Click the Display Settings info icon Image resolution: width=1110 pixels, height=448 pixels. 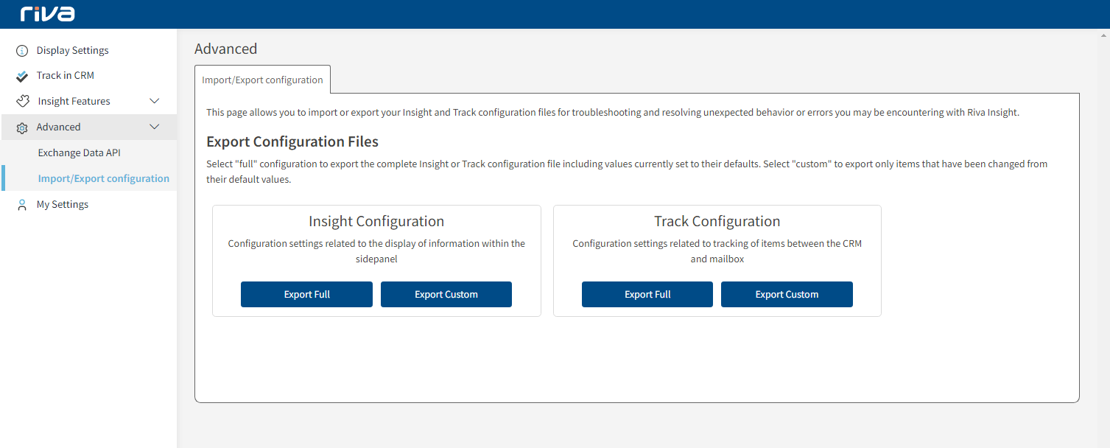click(x=22, y=51)
